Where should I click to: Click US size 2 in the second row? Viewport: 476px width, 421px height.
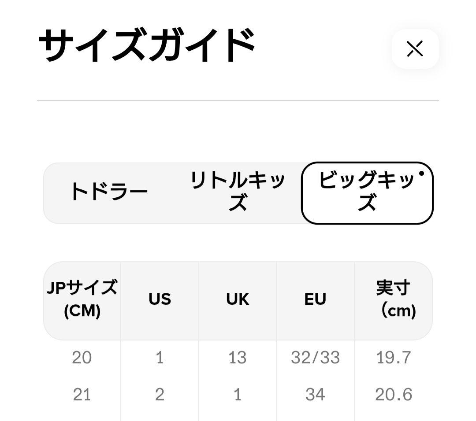(x=160, y=395)
